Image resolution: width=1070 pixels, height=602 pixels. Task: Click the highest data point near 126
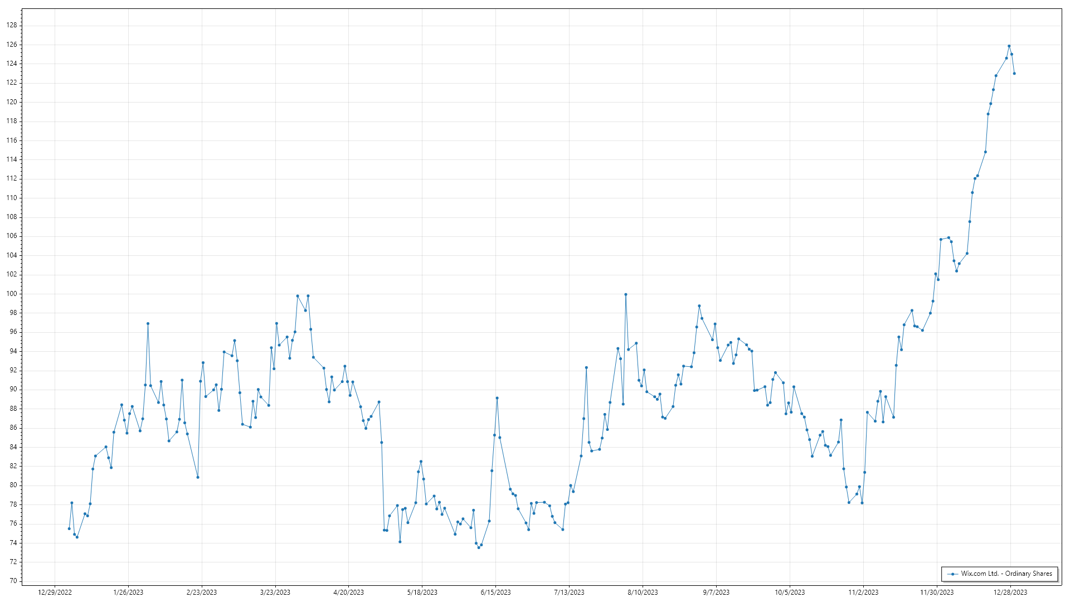[x=1009, y=46]
